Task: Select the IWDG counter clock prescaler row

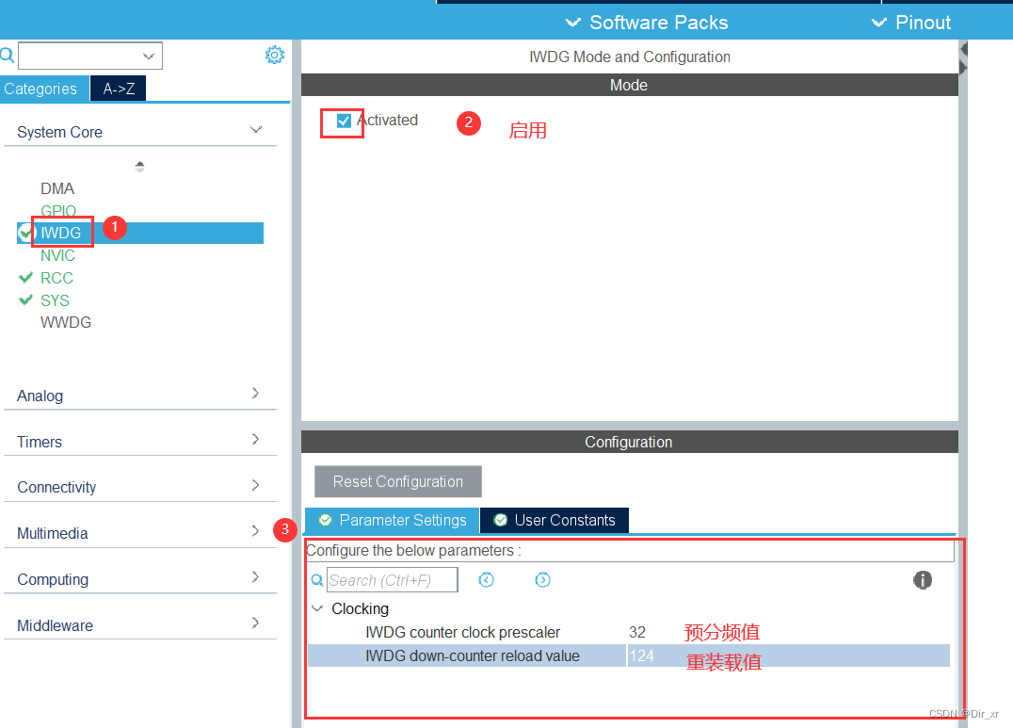Action: [x=629, y=632]
